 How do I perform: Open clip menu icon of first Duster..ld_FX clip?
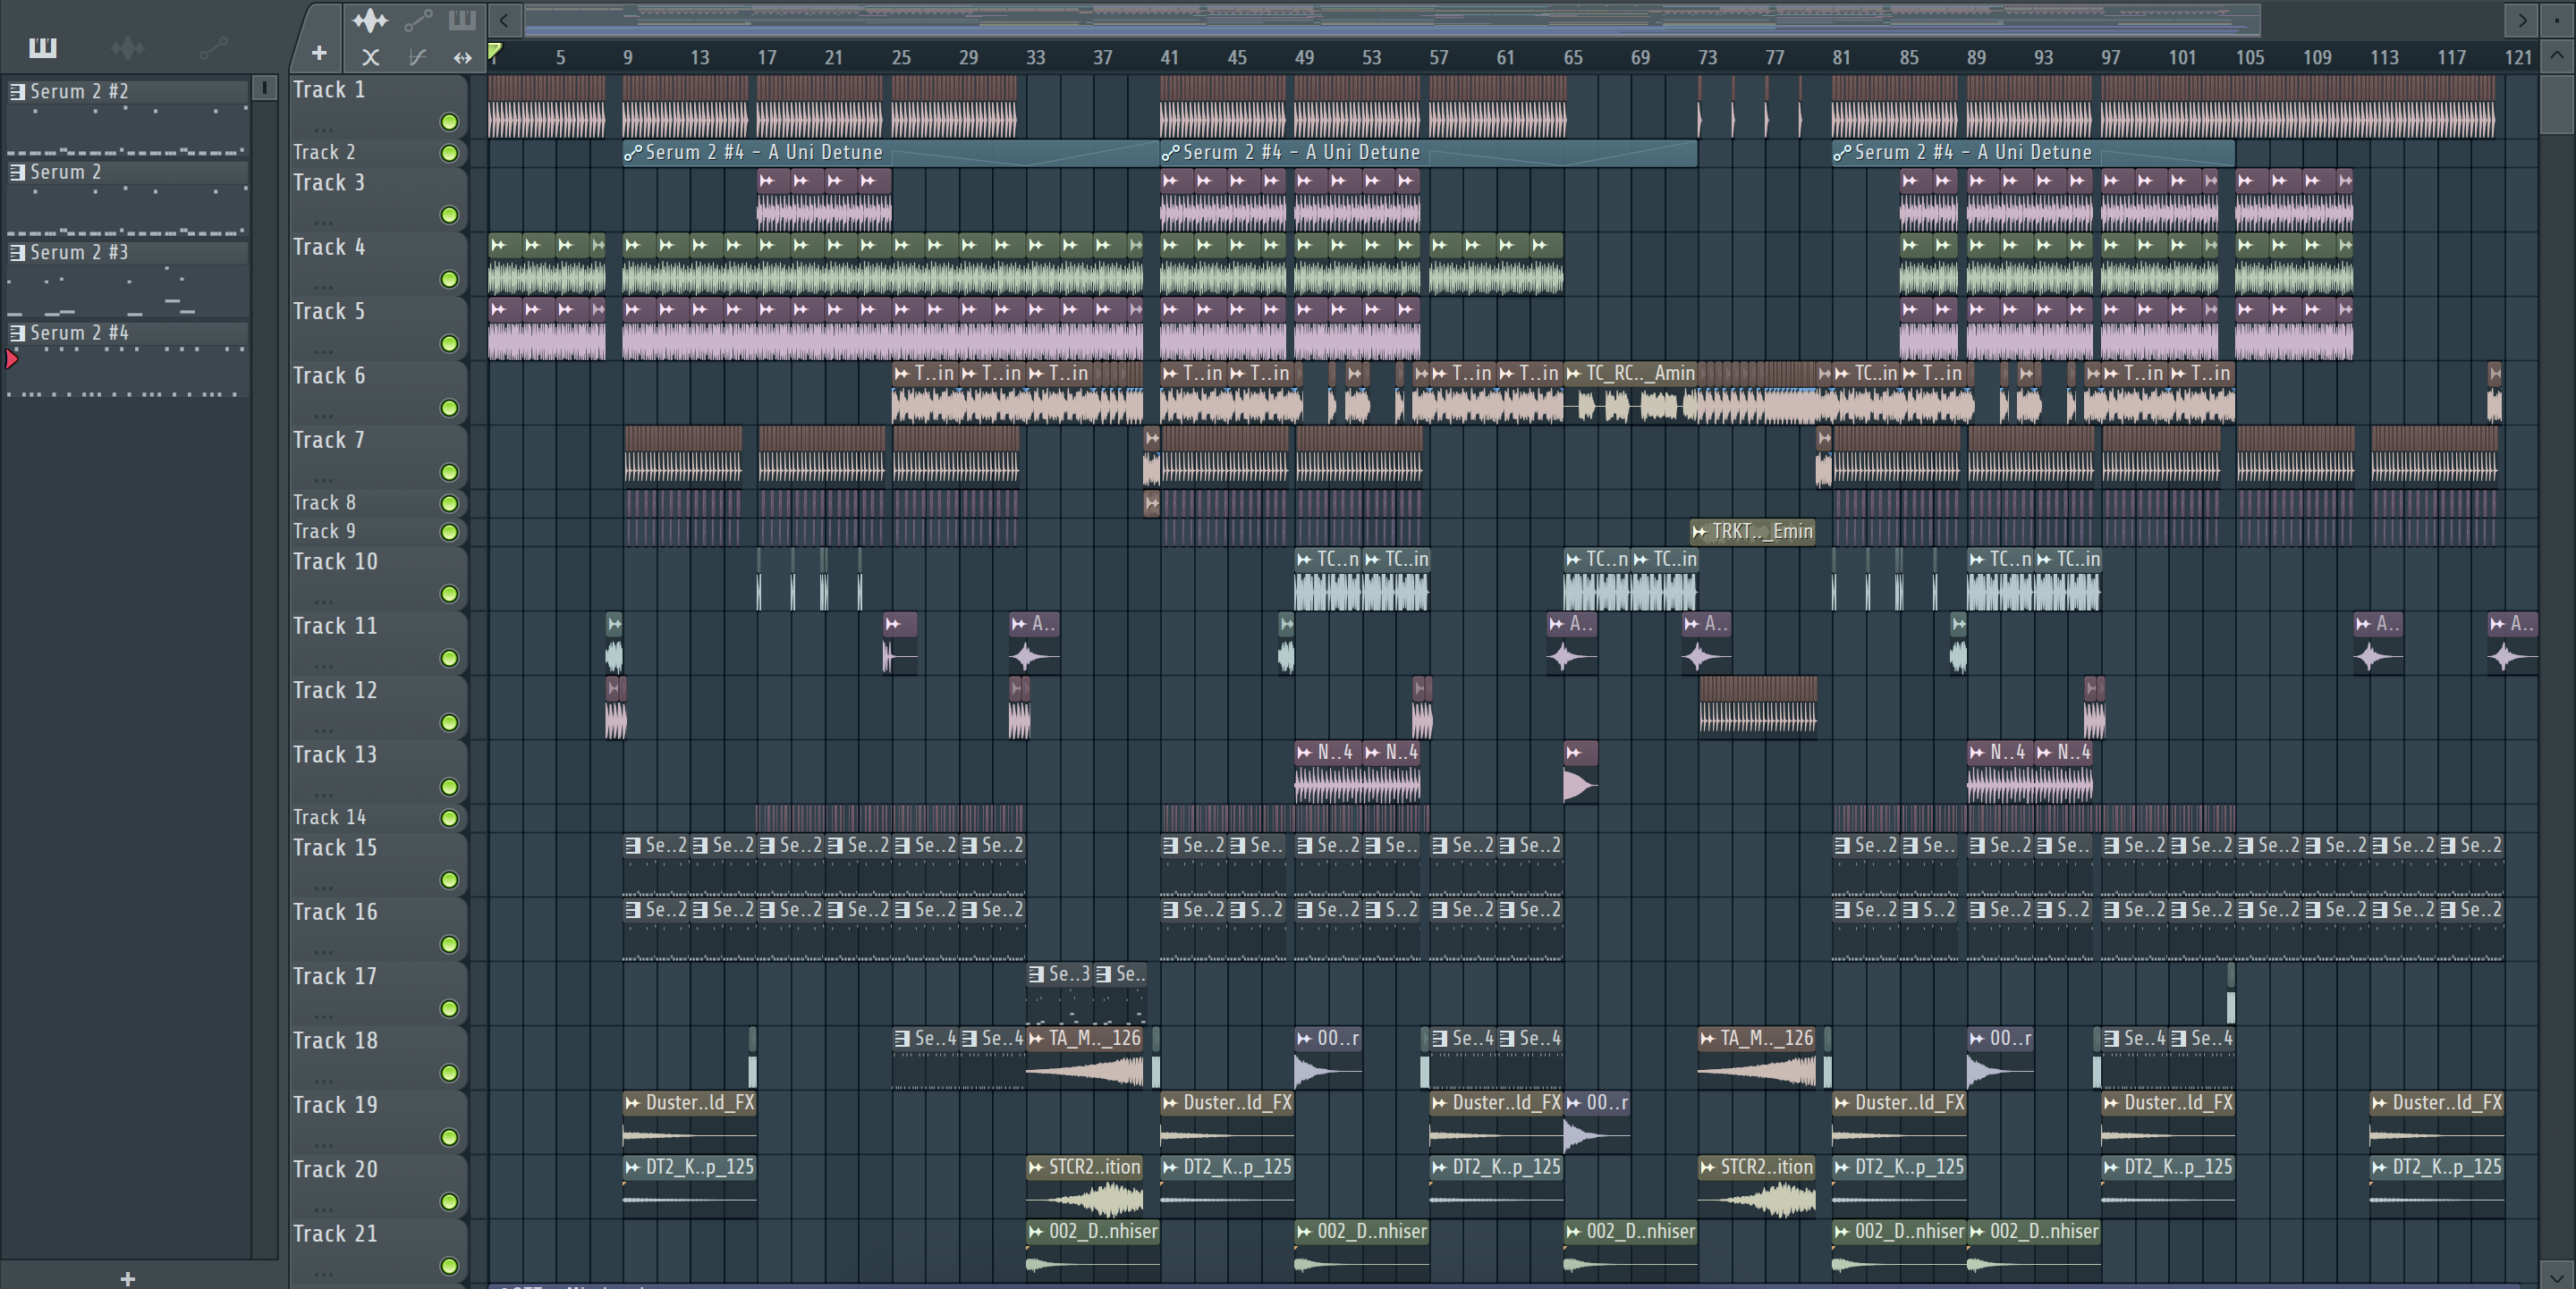(x=632, y=1103)
